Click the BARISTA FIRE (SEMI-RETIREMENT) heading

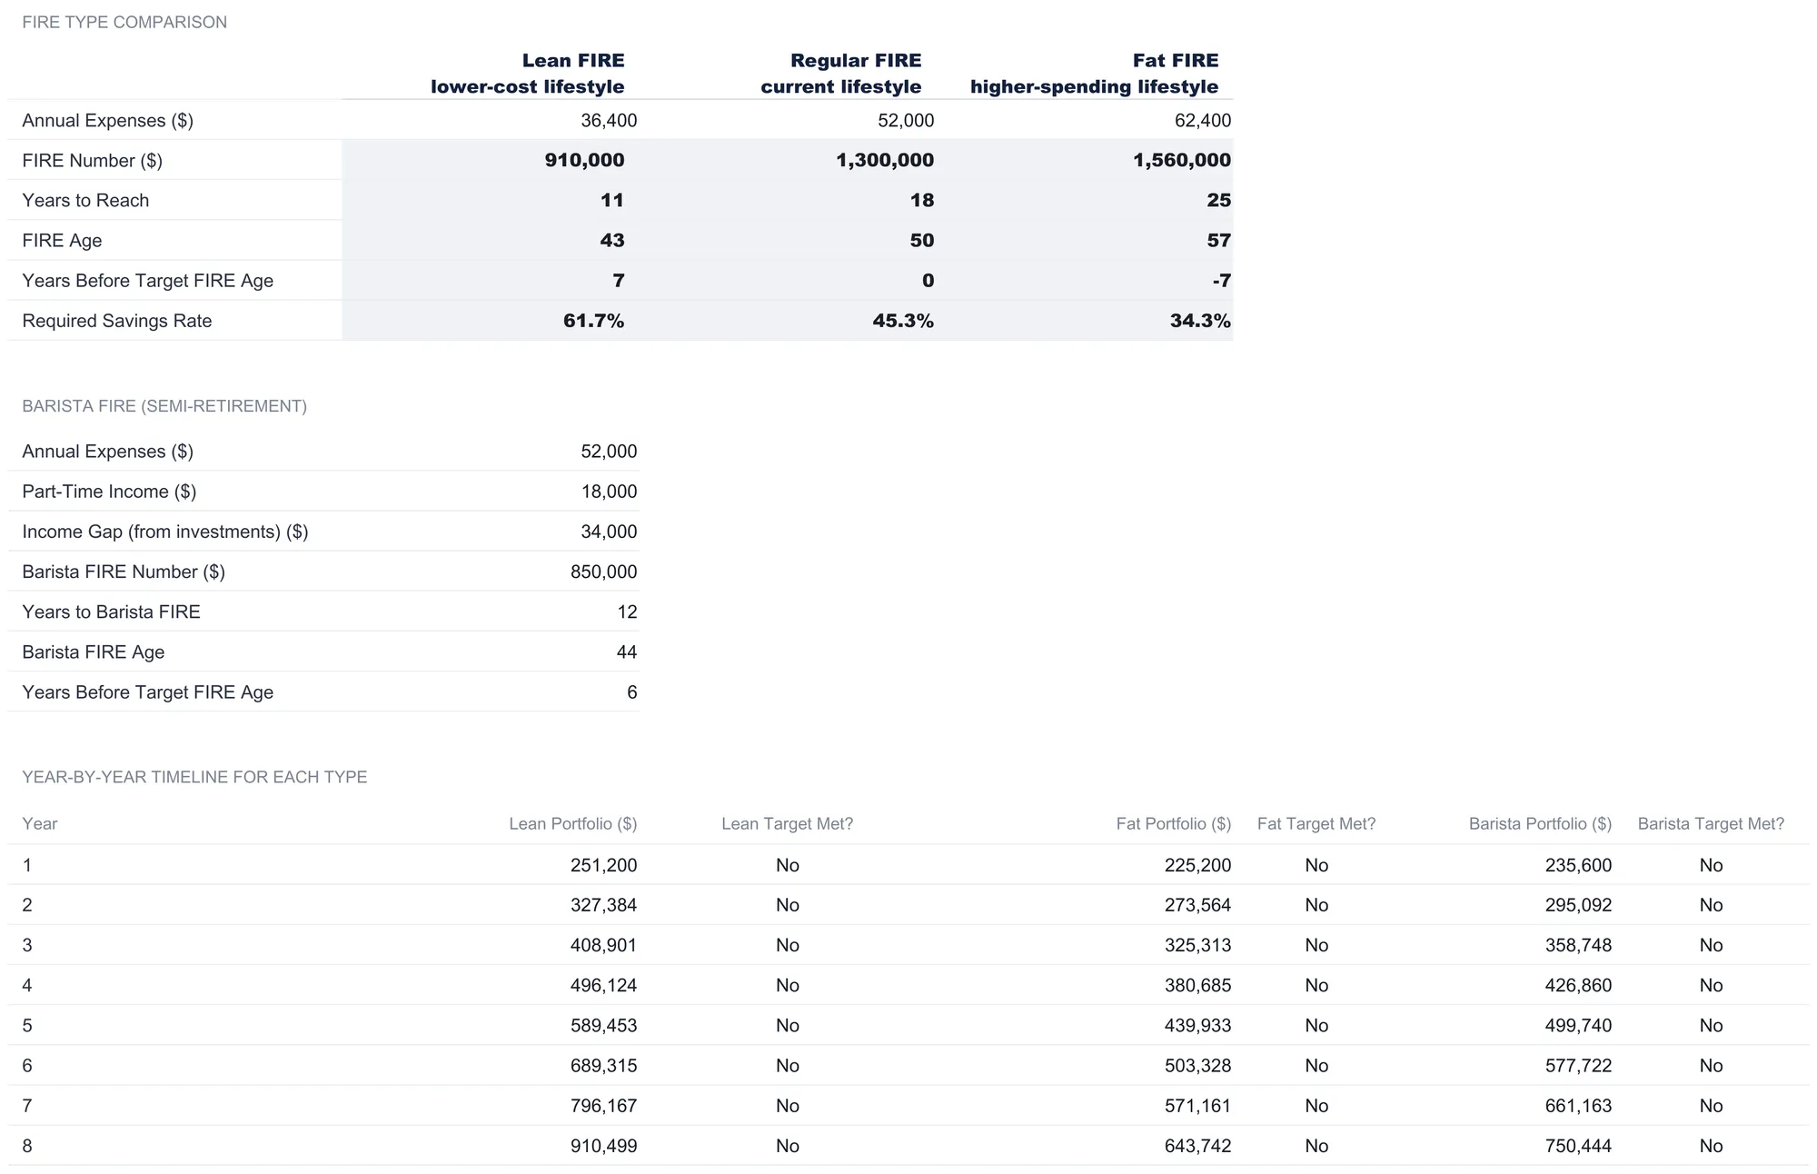(164, 406)
